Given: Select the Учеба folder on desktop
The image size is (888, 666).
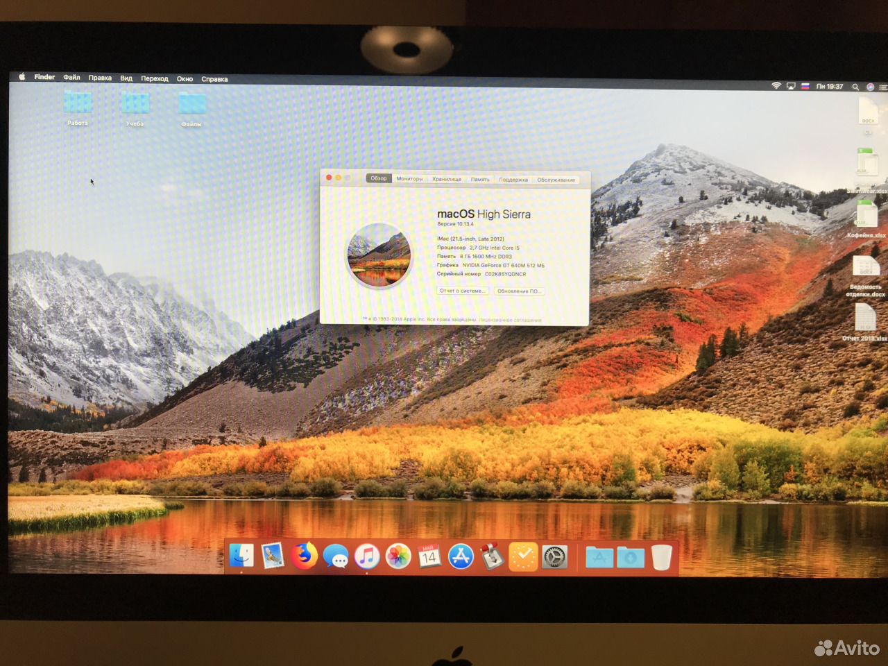Looking at the screenshot, I should 135,104.
